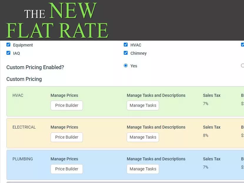Uncheck the HVAC checkbox
Screen dimensions: 244x183
(126, 45)
